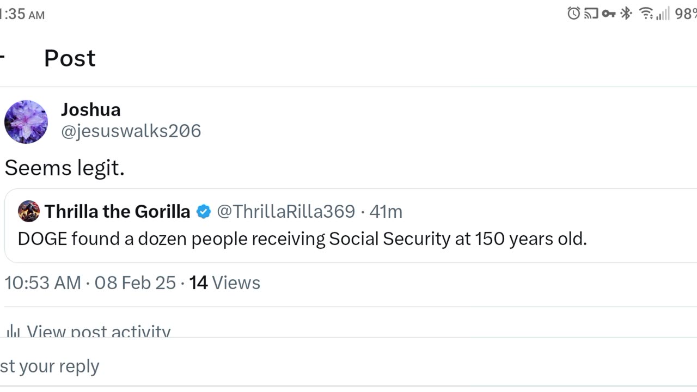Tap the 14 Views count

[224, 283]
